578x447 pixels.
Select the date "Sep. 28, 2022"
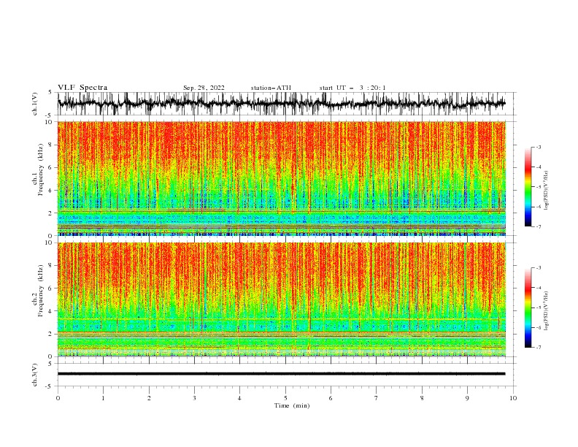(x=204, y=88)
